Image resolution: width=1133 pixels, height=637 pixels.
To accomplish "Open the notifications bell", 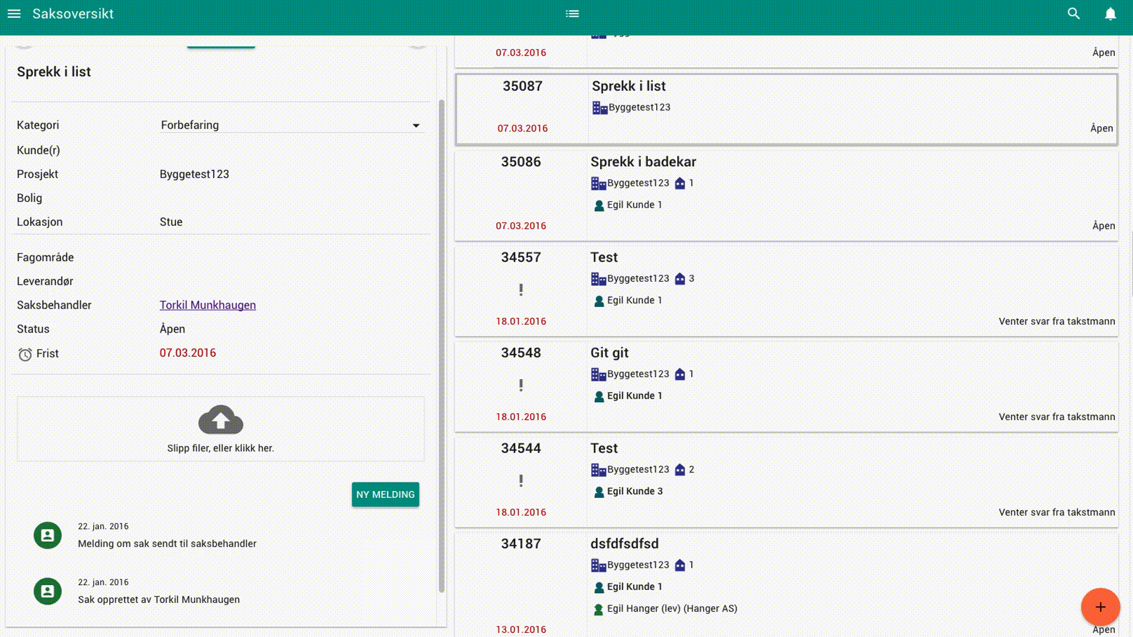I will click(x=1110, y=14).
